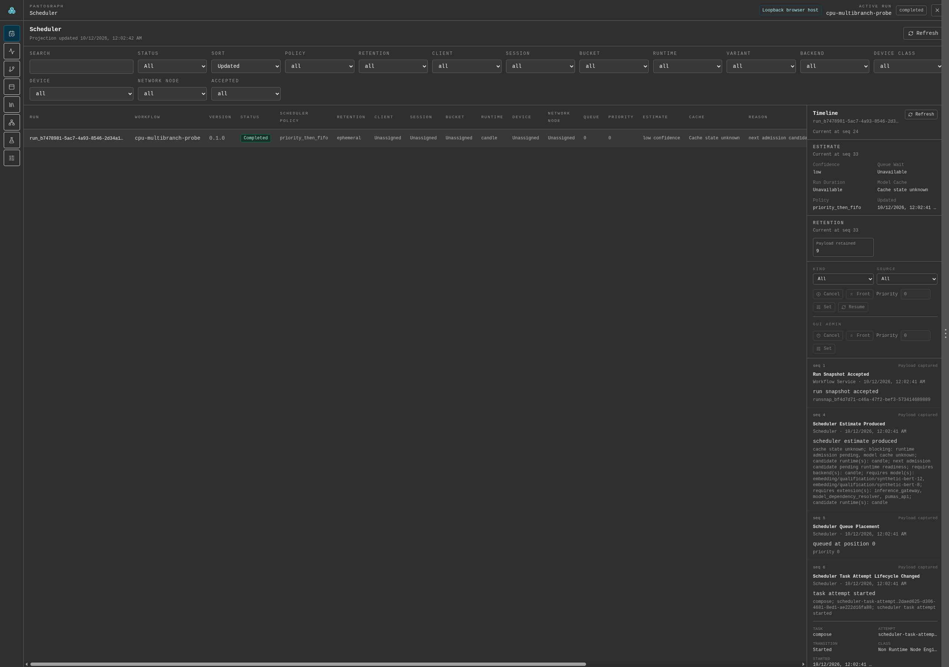Click the Estimate column header

tap(655, 117)
